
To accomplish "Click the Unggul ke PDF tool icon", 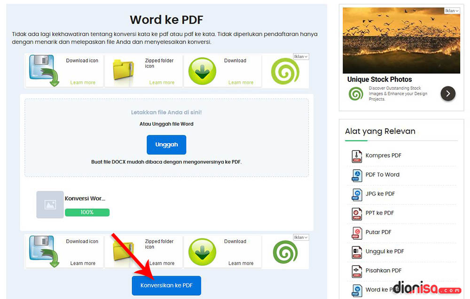I will tap(357, 252).
